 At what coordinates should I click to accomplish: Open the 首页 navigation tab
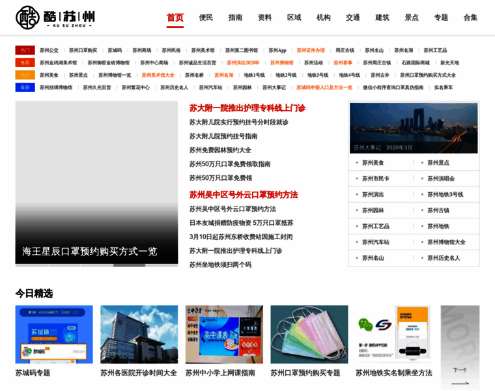175,18
